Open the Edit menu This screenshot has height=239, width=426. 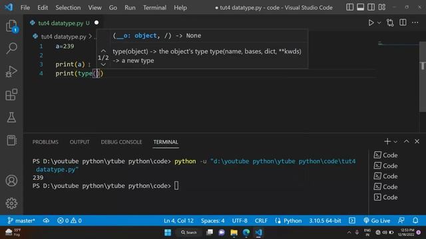click(x=43, y=7)
